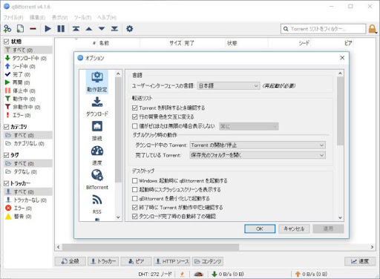Screen dimensions: 380x279
Task: Switch to the 全般 bottom tab
Action: (71, 261)
